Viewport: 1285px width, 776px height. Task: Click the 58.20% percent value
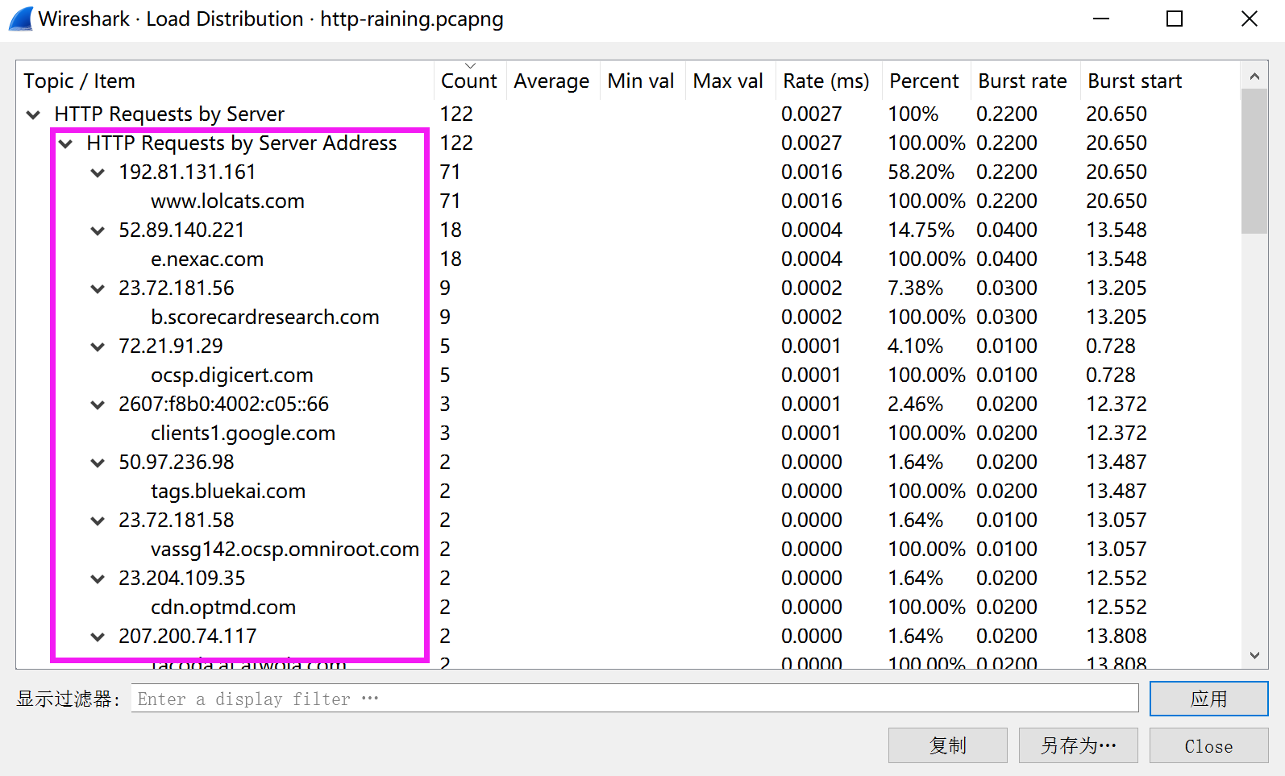[x=921, y=172]
